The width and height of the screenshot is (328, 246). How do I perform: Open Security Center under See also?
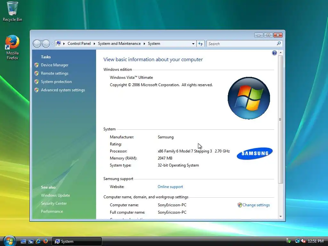54,203
